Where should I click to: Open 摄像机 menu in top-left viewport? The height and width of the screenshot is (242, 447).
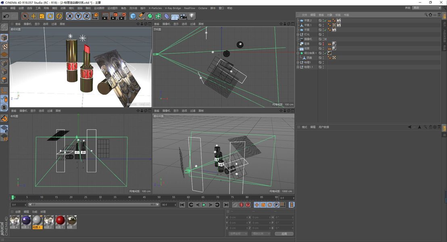(x=27, y=24)
